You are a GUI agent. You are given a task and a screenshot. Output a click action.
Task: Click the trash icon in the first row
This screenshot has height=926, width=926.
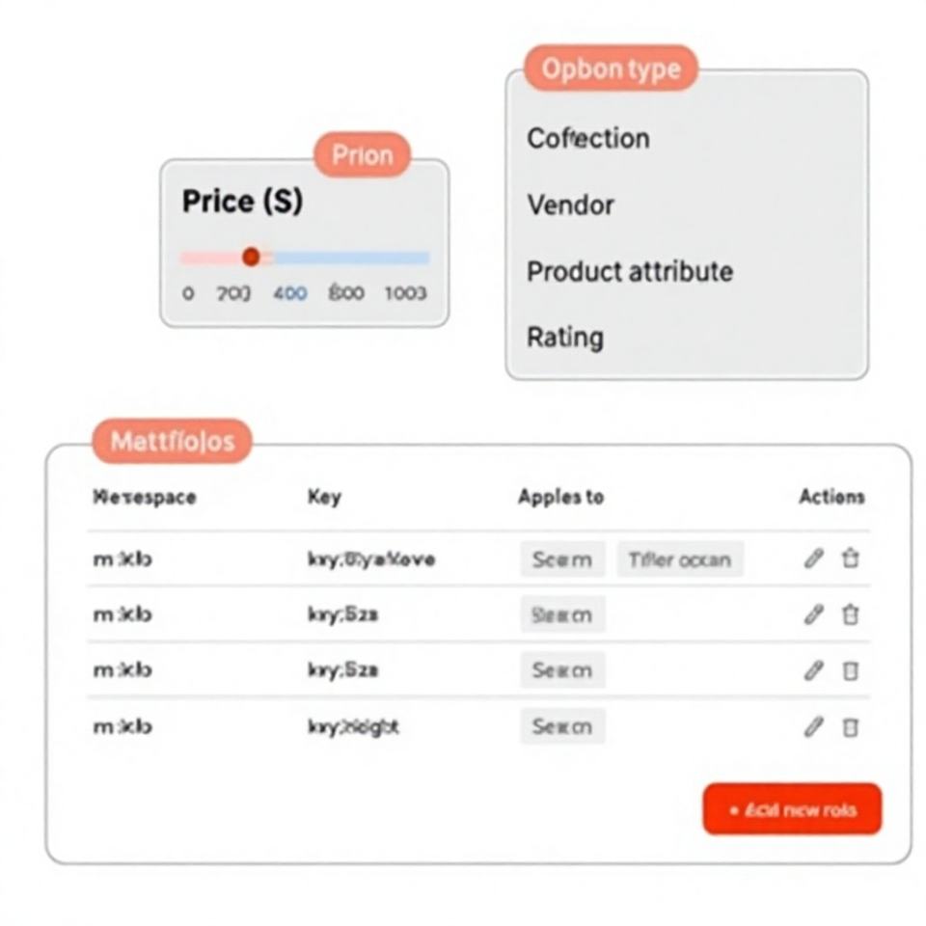coord(850,558)
